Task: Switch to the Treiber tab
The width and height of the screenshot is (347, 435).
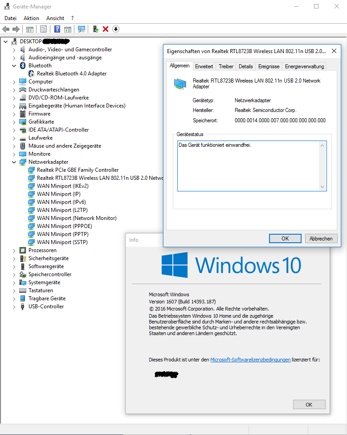Action: coord(226,66)
